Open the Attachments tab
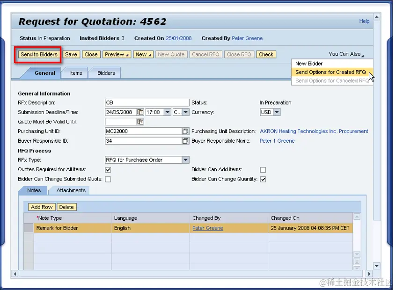The width and height of the screenshot is (396, 290). tap(71, 190)
